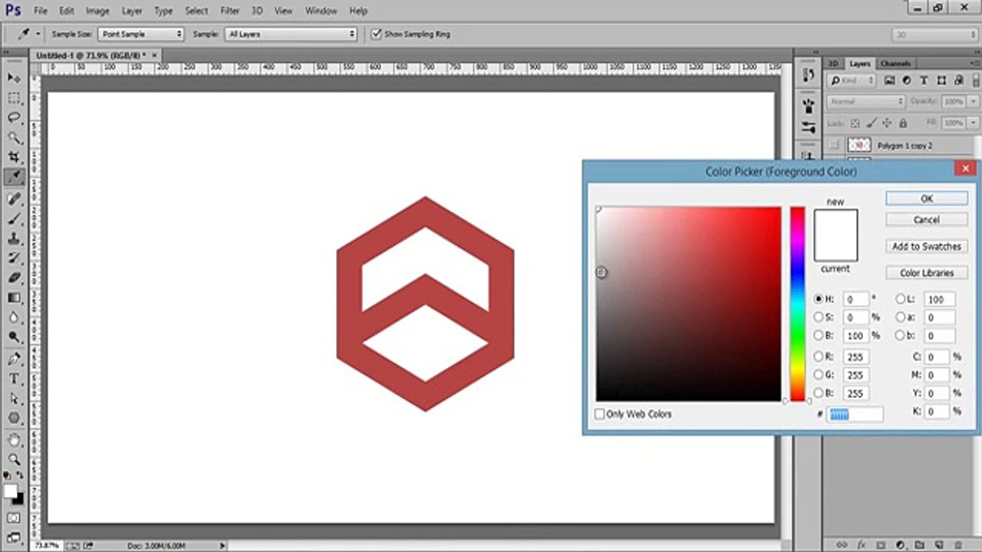This screenshot has height=552, width=982.
Task: Click the new color preview swatch
Action: tap(835, 222)
